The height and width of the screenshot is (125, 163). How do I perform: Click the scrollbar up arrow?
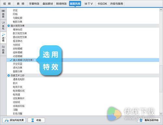[x=161, y=10]
